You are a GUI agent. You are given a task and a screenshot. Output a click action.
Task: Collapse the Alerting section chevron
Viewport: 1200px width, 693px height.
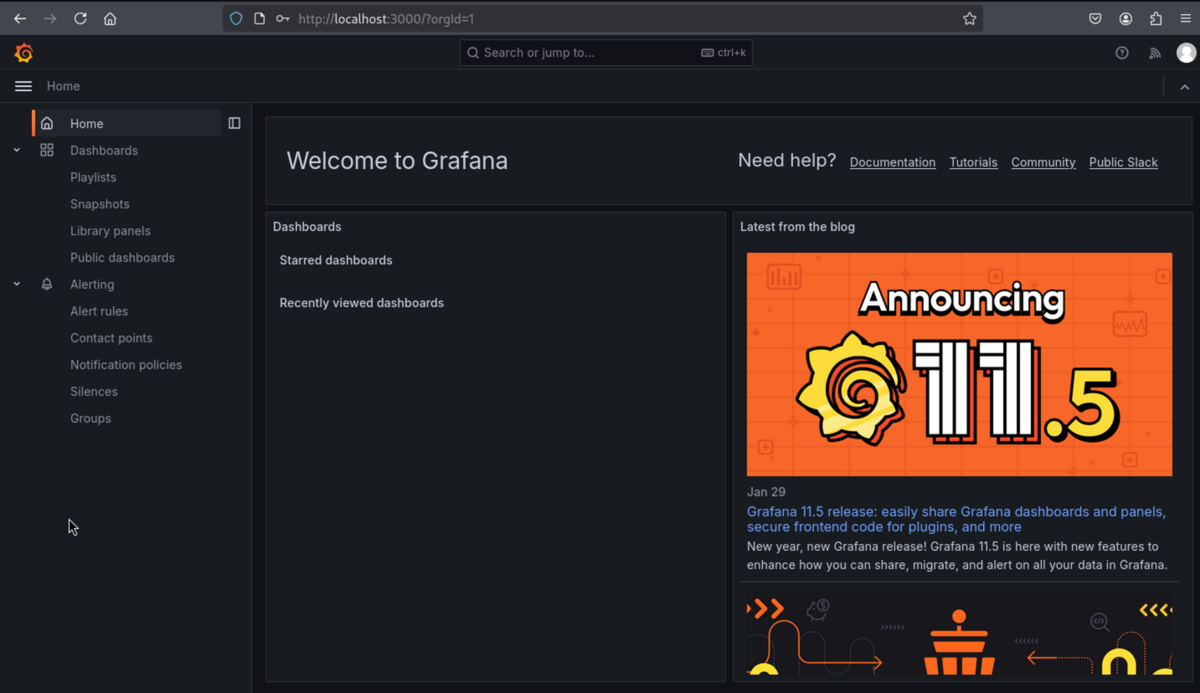pos(17,284)
